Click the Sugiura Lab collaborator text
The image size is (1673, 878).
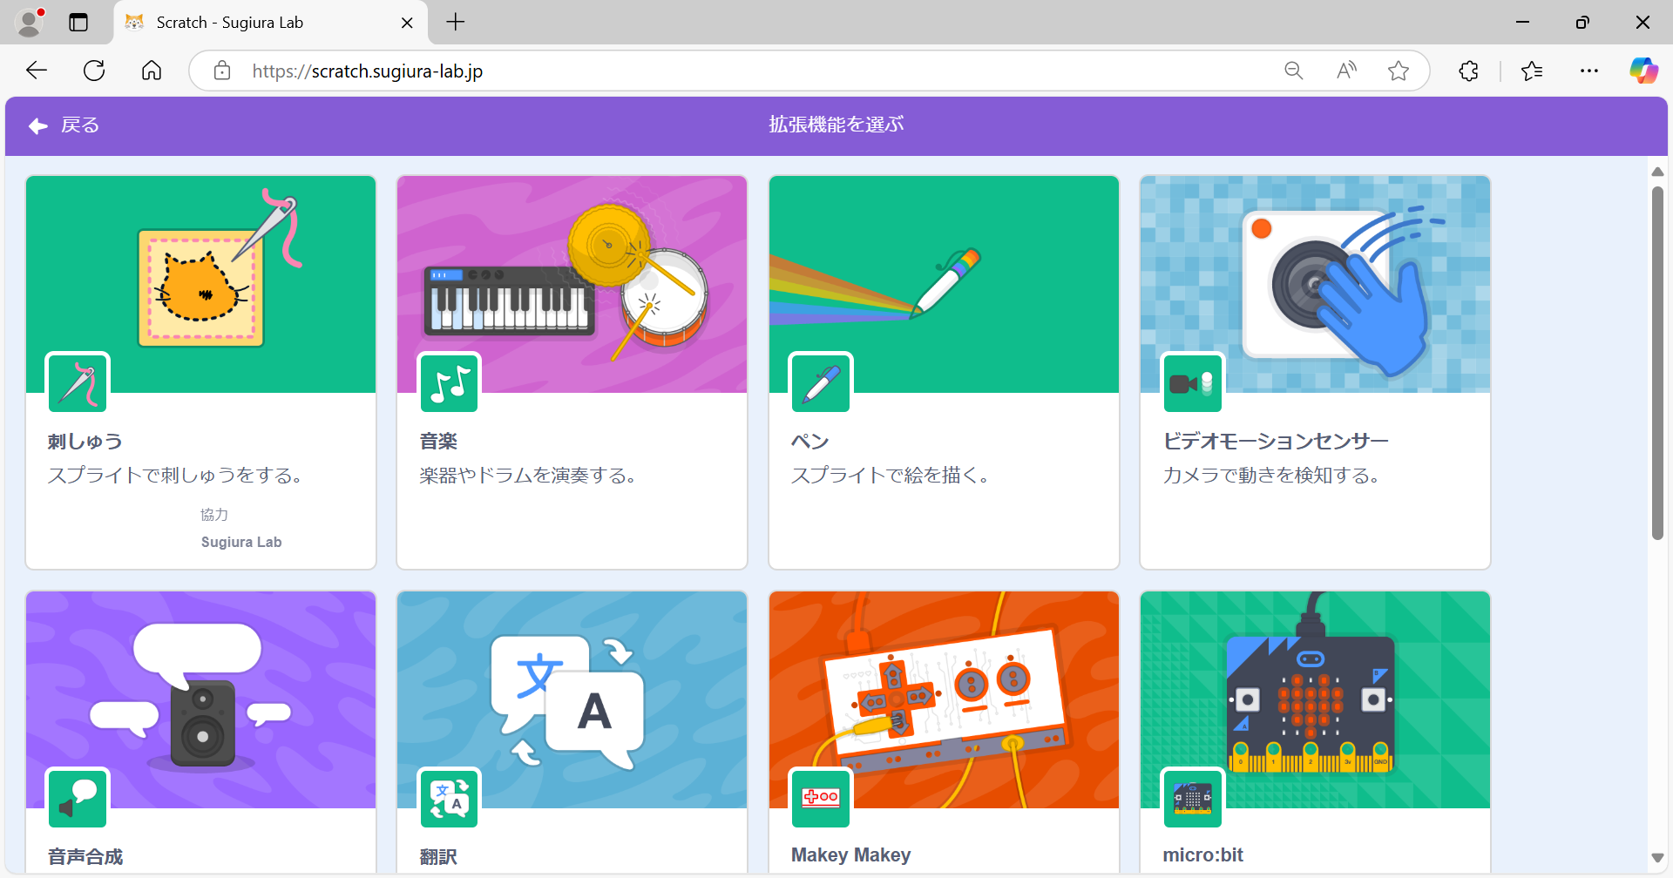[241, 542]
